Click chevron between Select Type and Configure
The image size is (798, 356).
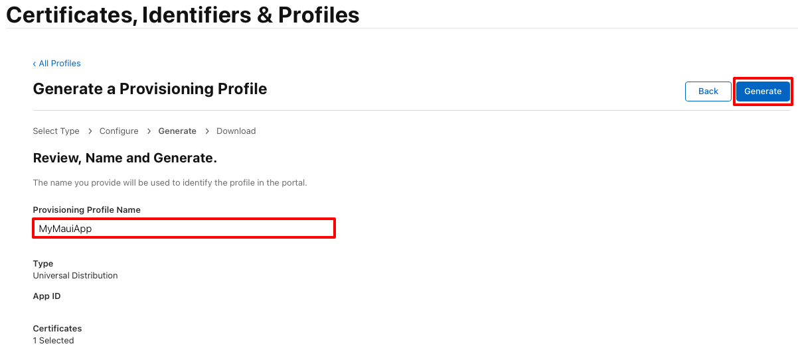(x=90, y=131)
